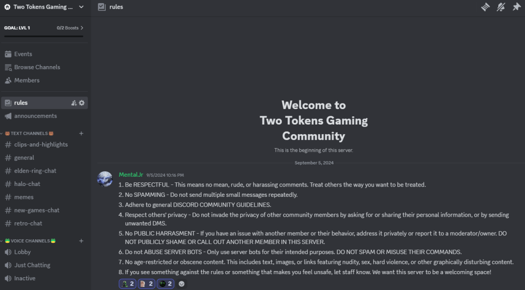Viewport: 525px width, 290px height.
Task: Join the Just Chatting voice channel
Action: pos(32,265)
